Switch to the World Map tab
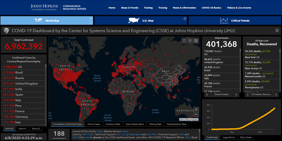Image resolution: width=282 pixels, height=141 pixels. pos(47,21)
